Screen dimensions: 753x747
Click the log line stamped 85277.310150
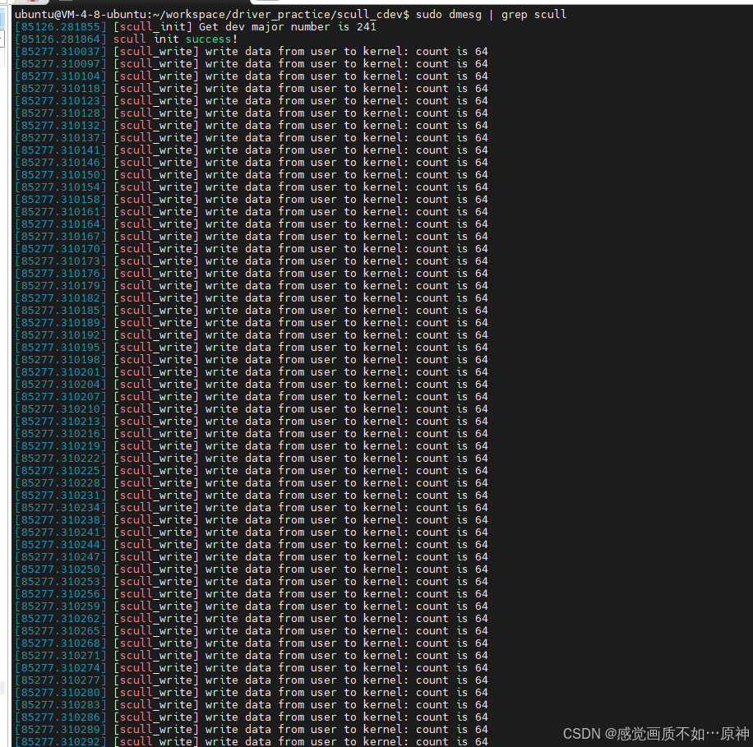[252, 175]
